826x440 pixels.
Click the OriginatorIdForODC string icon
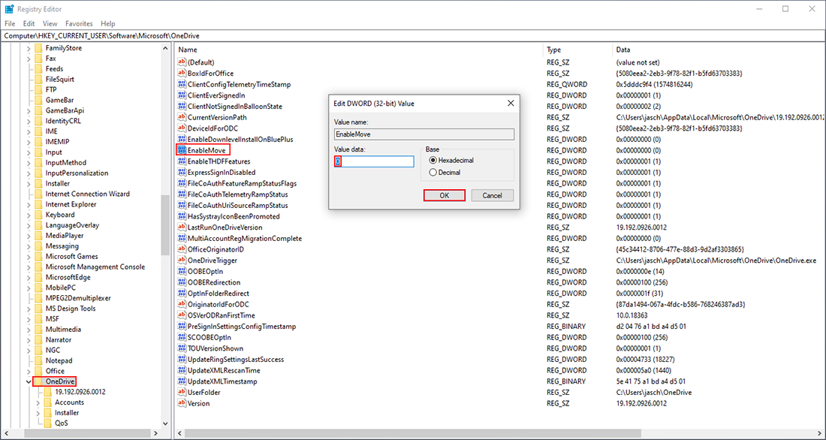(x=182, y=304)
